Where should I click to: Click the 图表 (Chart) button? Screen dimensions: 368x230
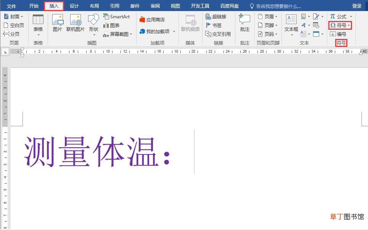coord(111,25)
